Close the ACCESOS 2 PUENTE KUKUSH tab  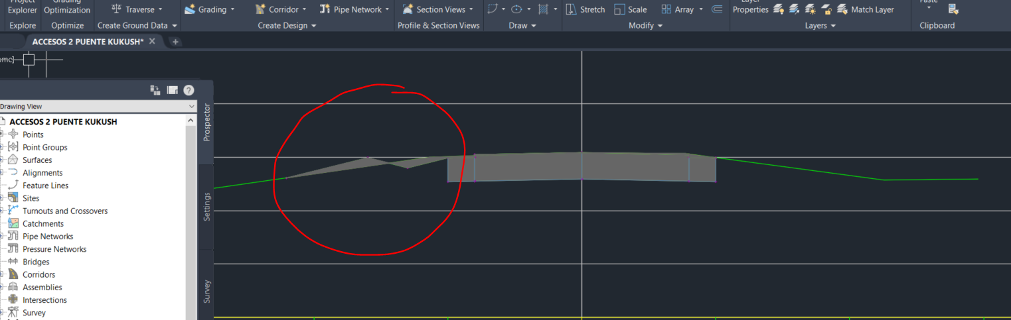pyautogui.click(x=152, y=41)
